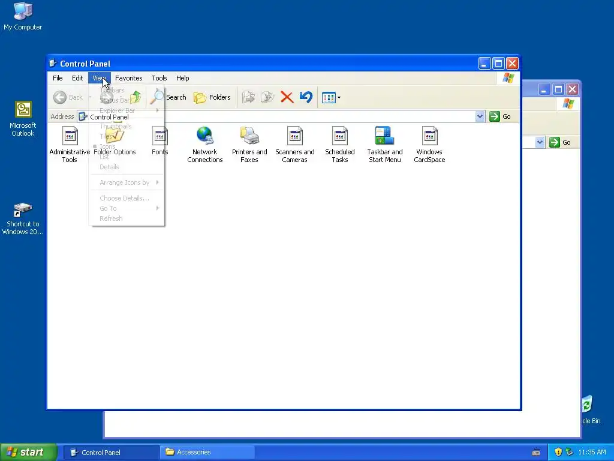Click the Start button
Viewport: 614px width, 461px height.
point(29,453)
